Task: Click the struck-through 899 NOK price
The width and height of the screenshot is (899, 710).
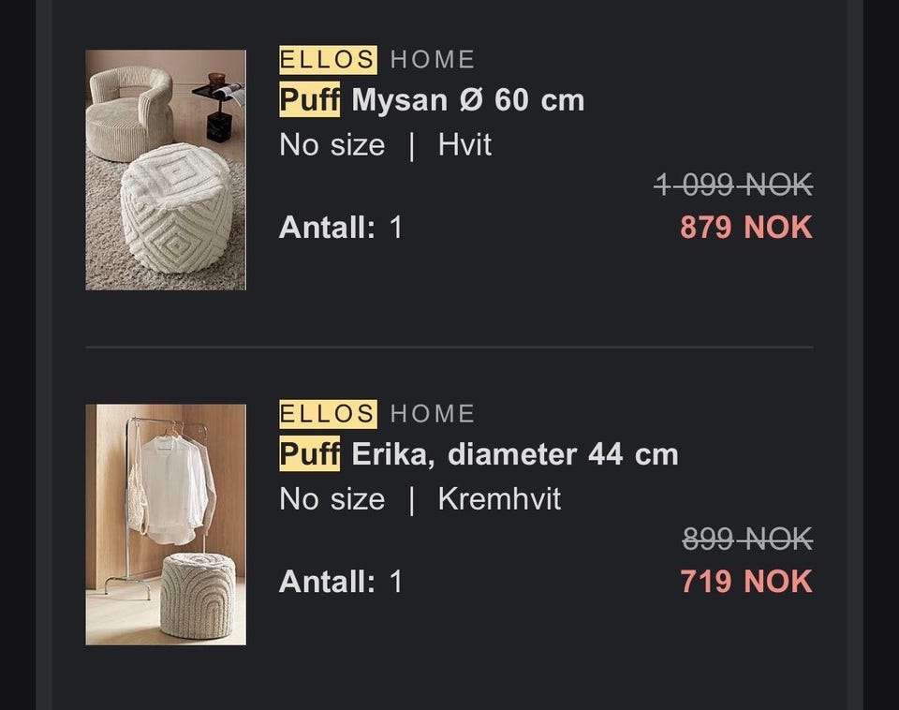Action: pyautogui.click(x=747, y=540)
